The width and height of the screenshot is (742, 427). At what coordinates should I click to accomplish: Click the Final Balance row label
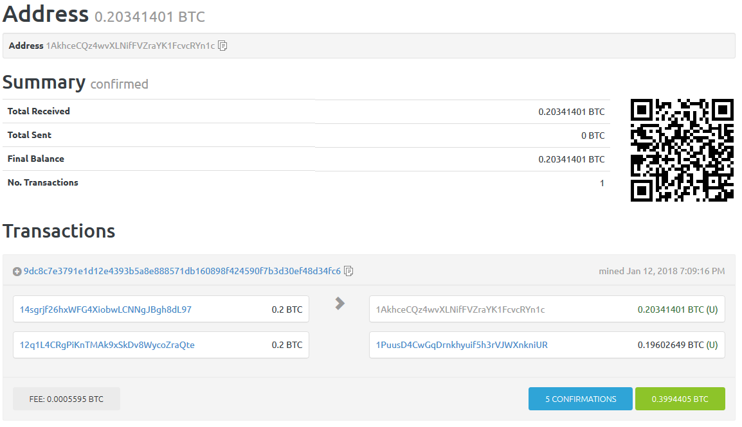tap(36, 159)
